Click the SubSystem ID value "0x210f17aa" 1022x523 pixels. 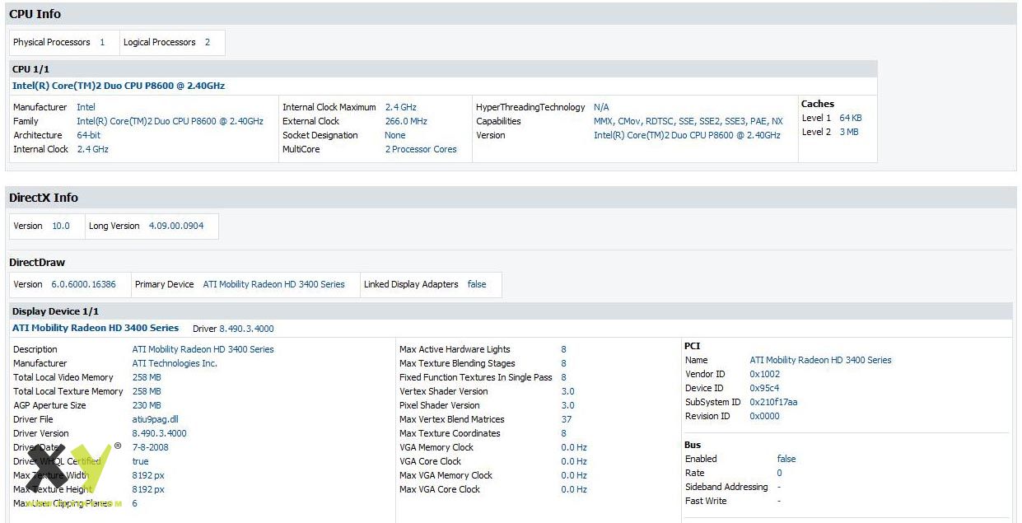click(x=773, y=402)
